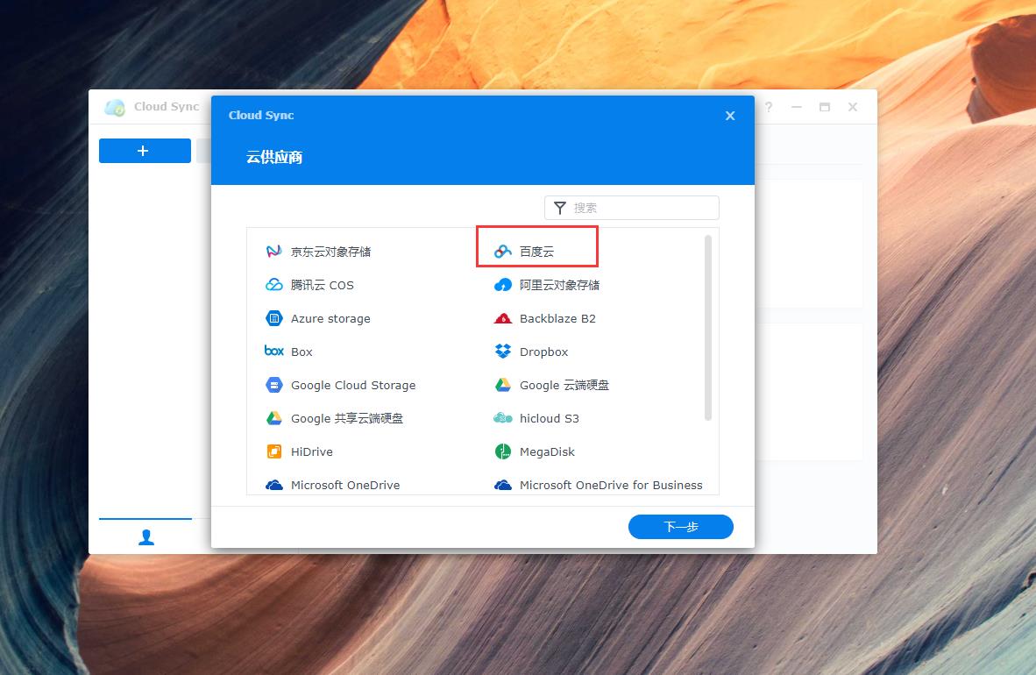
Task: Select Azure storage label
Action: click(330, 319)
